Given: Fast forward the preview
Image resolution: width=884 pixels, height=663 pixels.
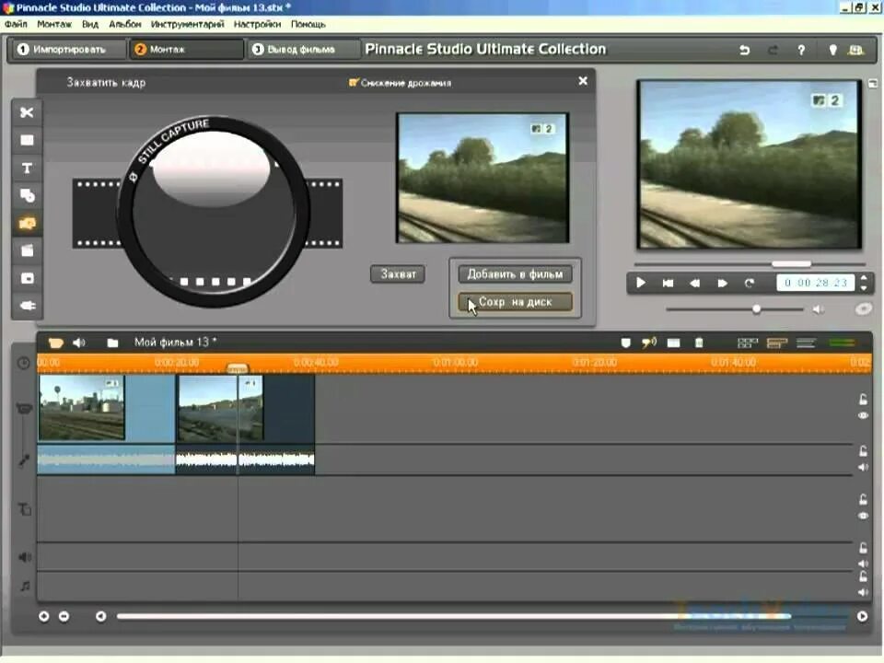Looking at the screenshot, I should 722,283.
